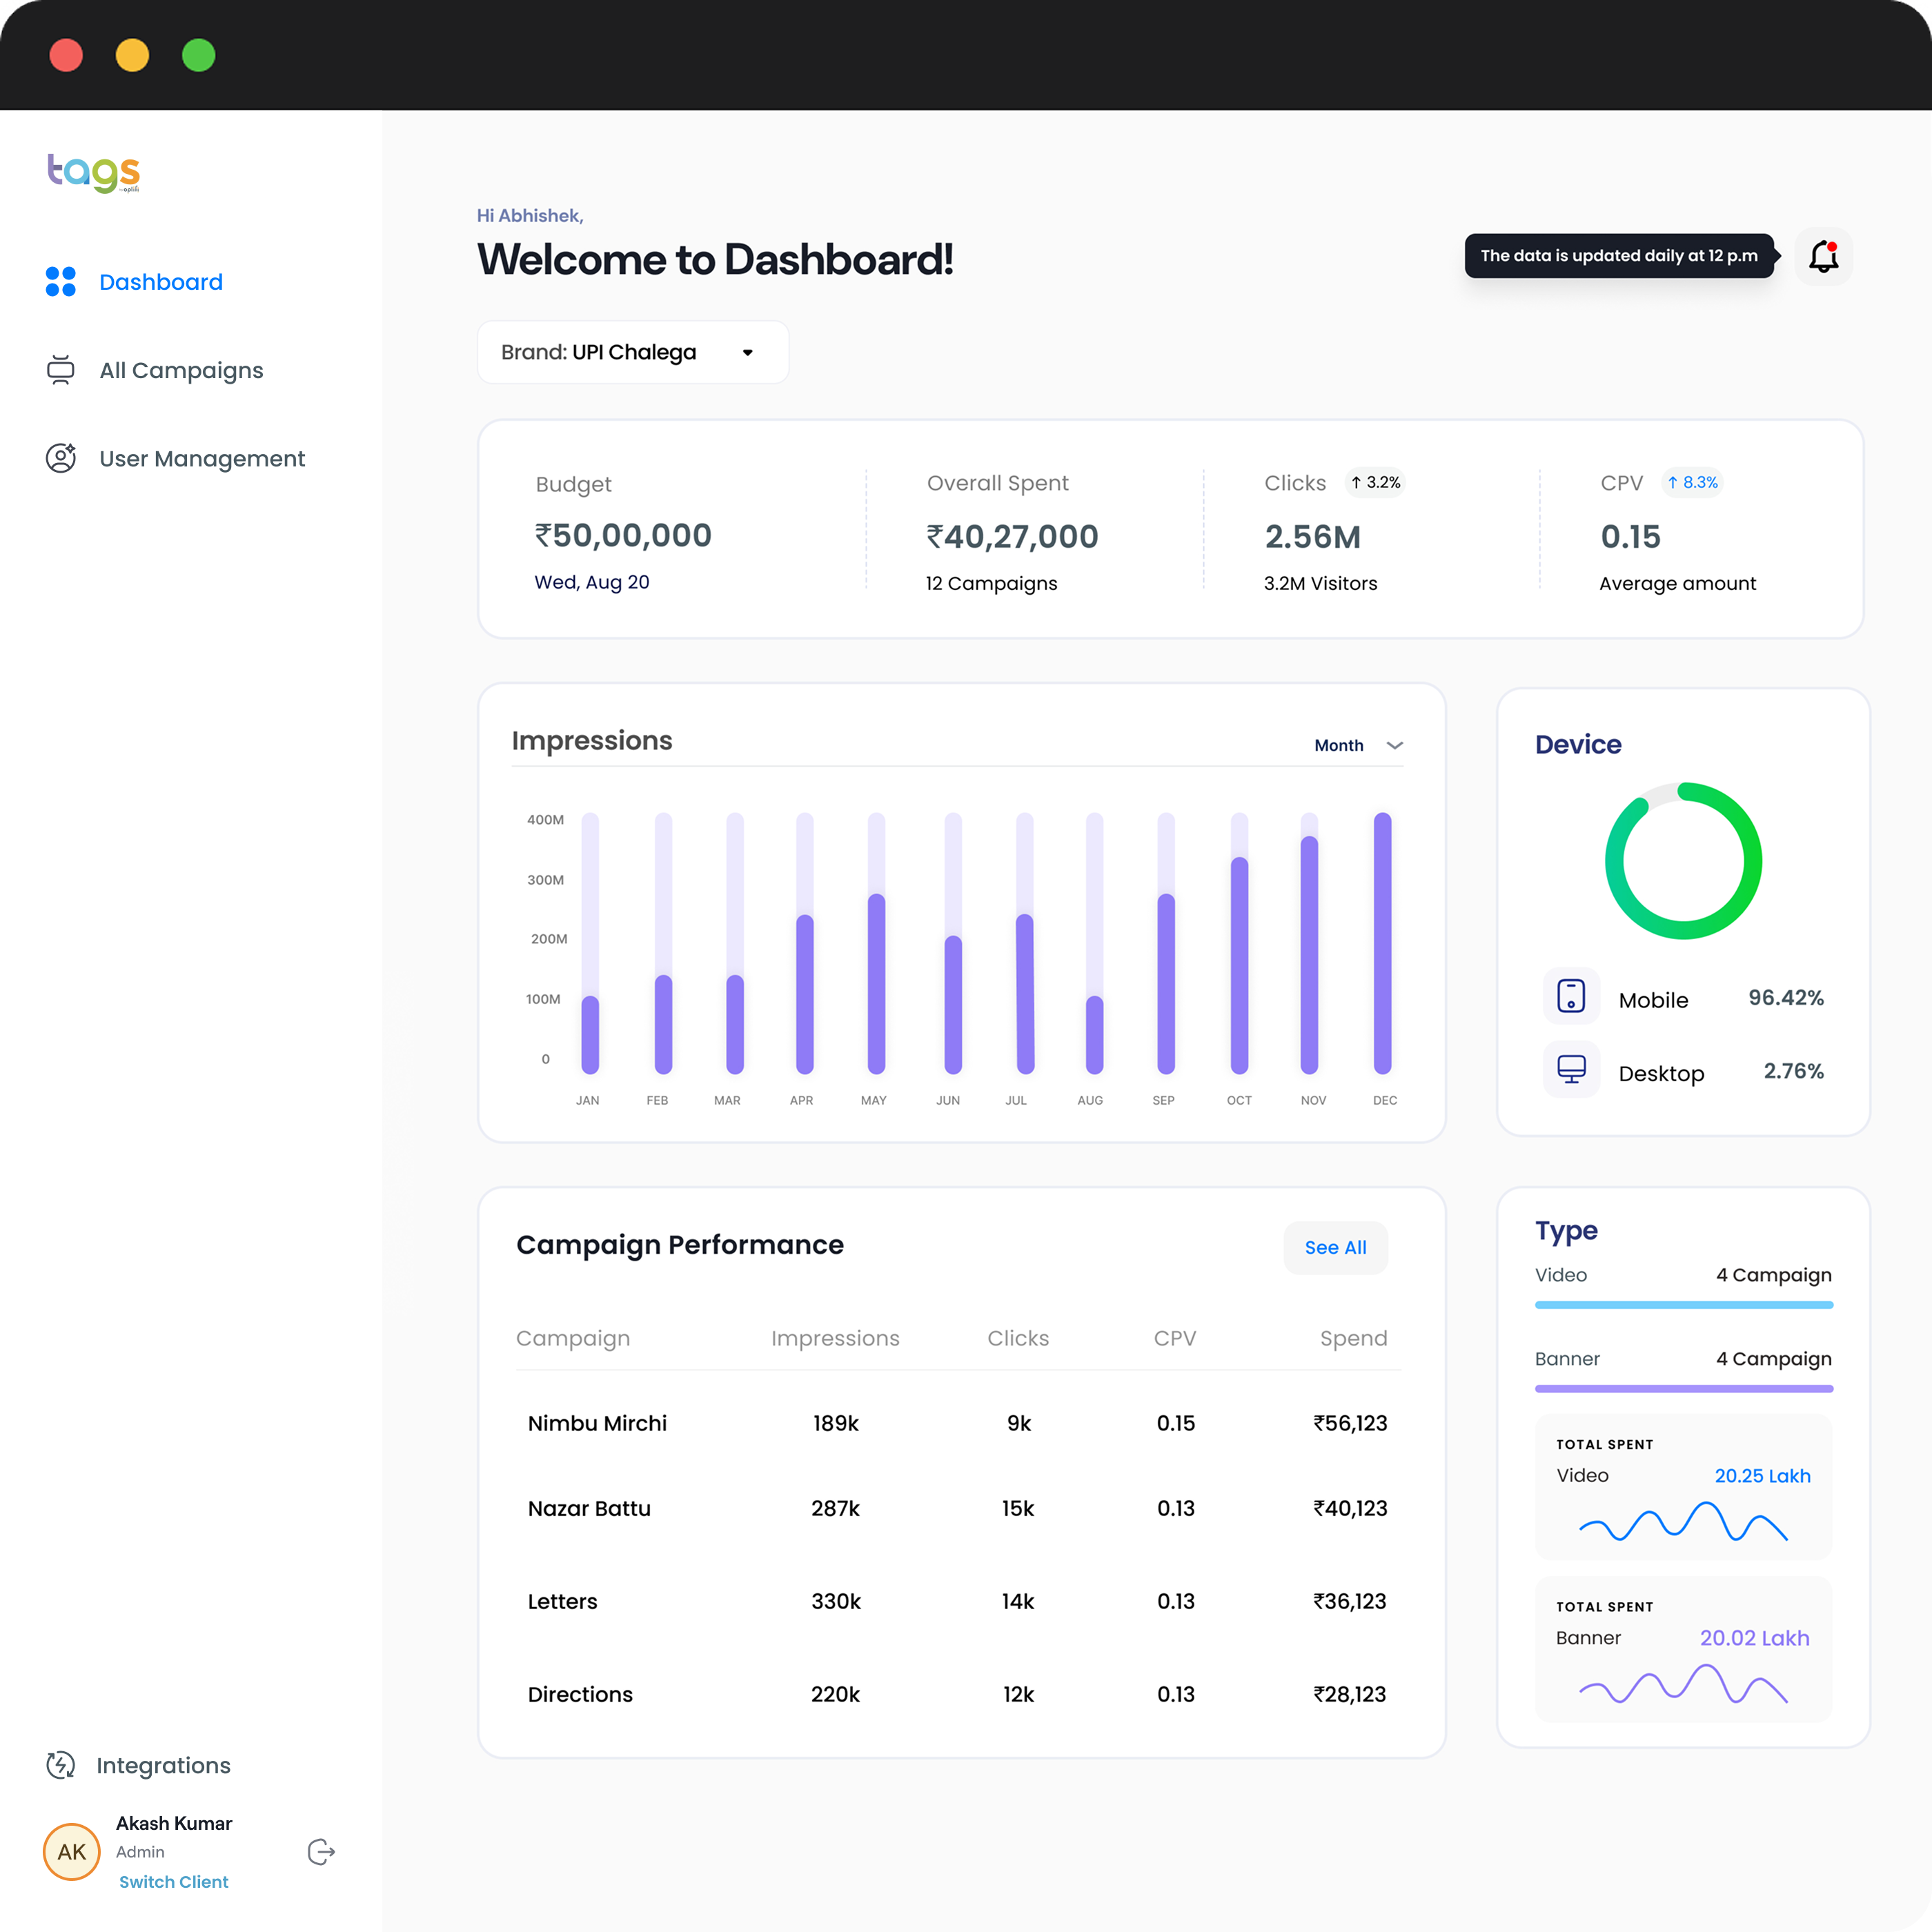Go to User Management page
The image size is (1932, 1932).
[202, 458]
